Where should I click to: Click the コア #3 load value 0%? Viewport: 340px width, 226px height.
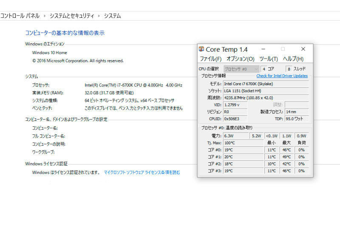[302, 171]
